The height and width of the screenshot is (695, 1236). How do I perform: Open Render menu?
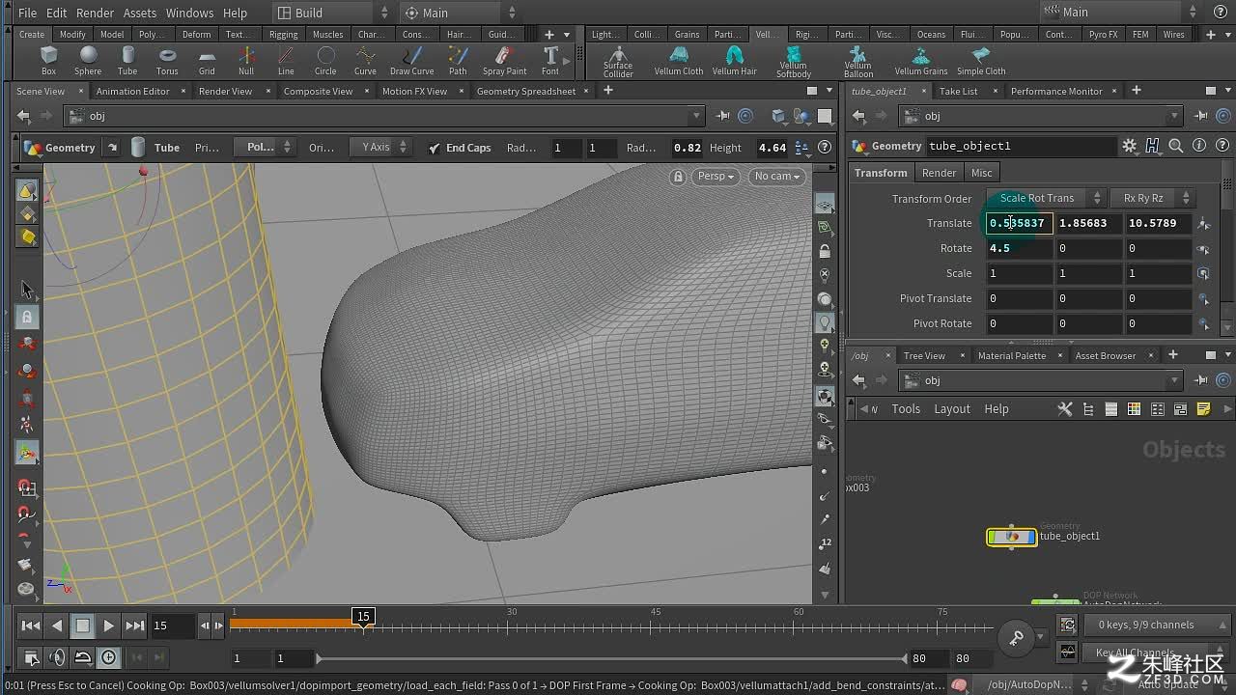point(95,13)
